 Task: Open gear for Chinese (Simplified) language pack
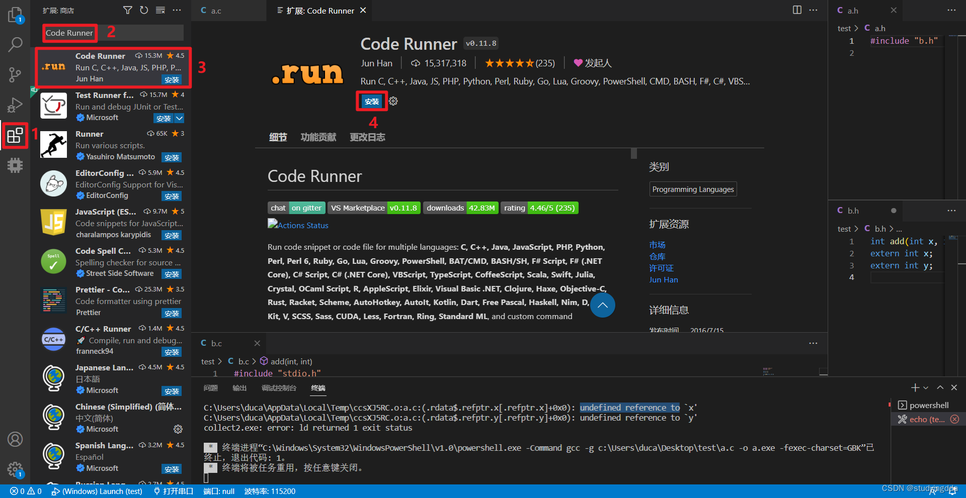178,429
